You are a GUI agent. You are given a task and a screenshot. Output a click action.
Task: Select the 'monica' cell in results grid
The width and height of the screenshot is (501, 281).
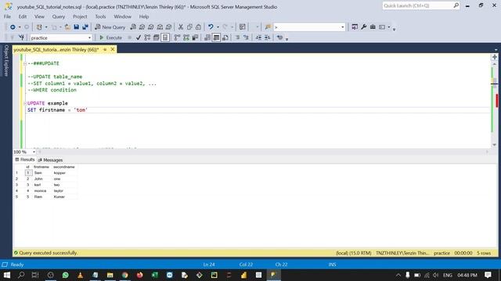41,190
